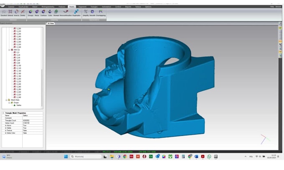Image resolution: width=284 pixels, height=170 pixels.
Task: Click the taskbar clock and date
Action: 271,157
